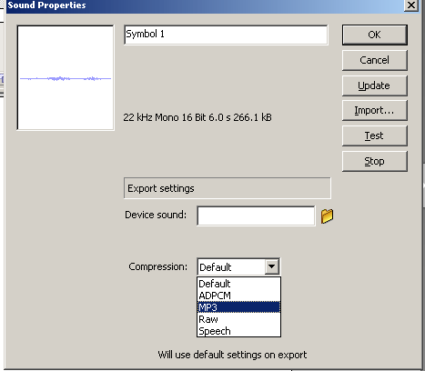Focus the Device sound text field
425x371 pixels.
point(256,216)
